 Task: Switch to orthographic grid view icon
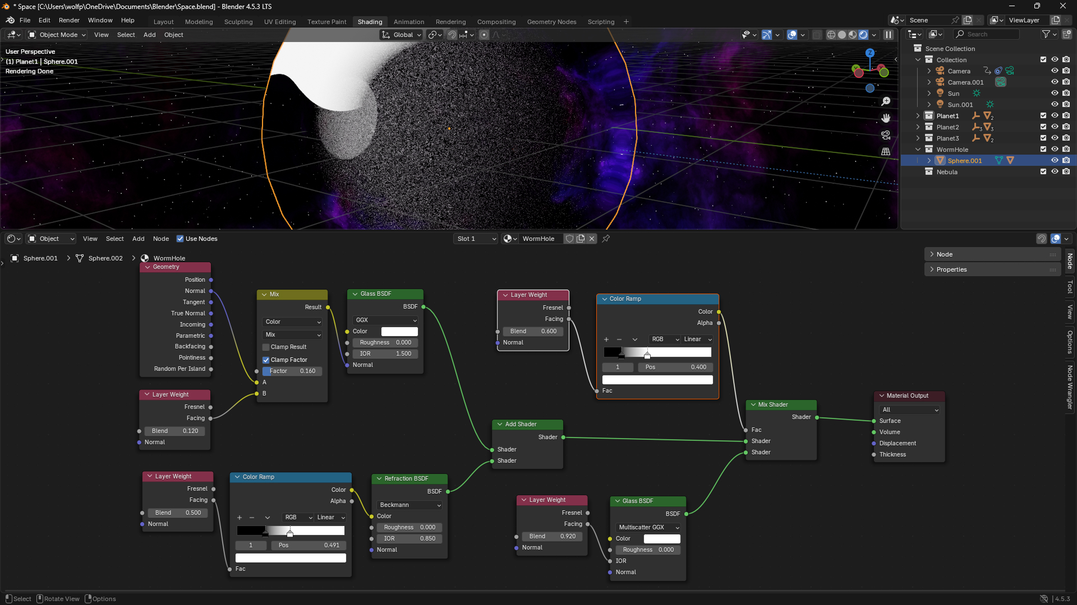886,152
